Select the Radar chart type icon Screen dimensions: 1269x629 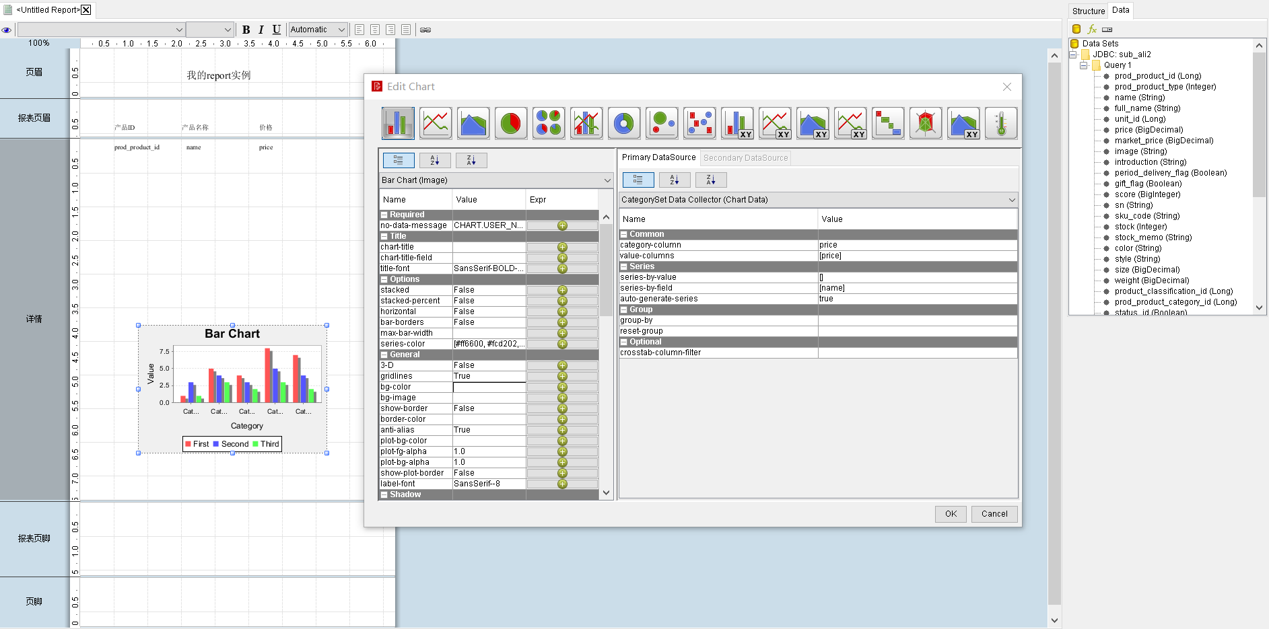[926, 123]
